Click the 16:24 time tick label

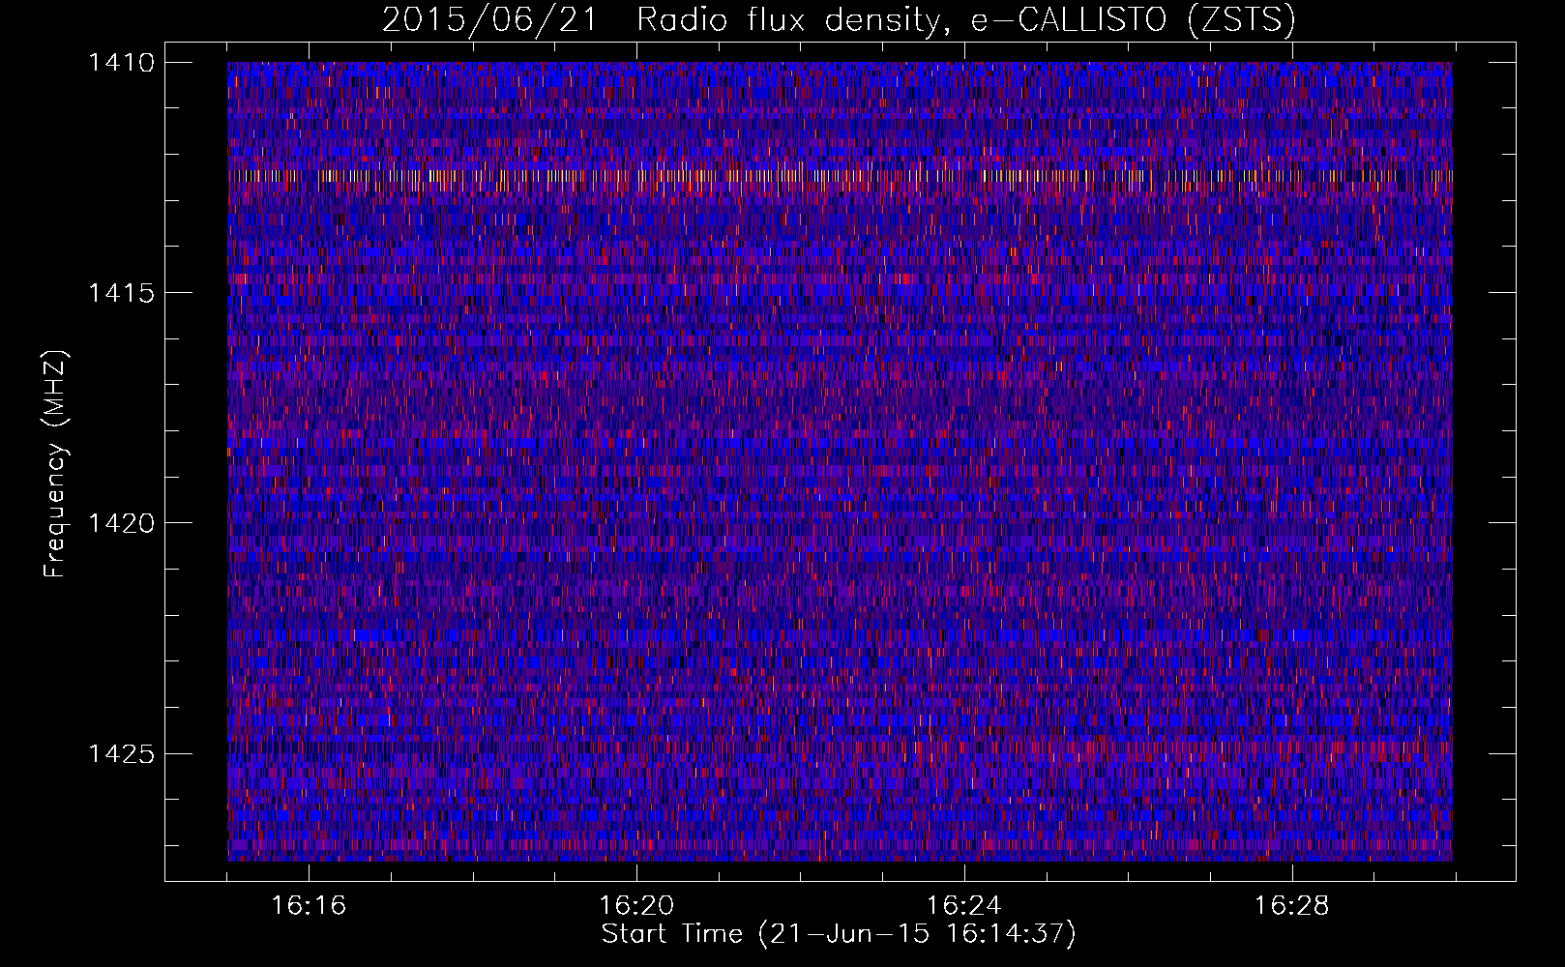pyautogui.click(x=964, y=906)
